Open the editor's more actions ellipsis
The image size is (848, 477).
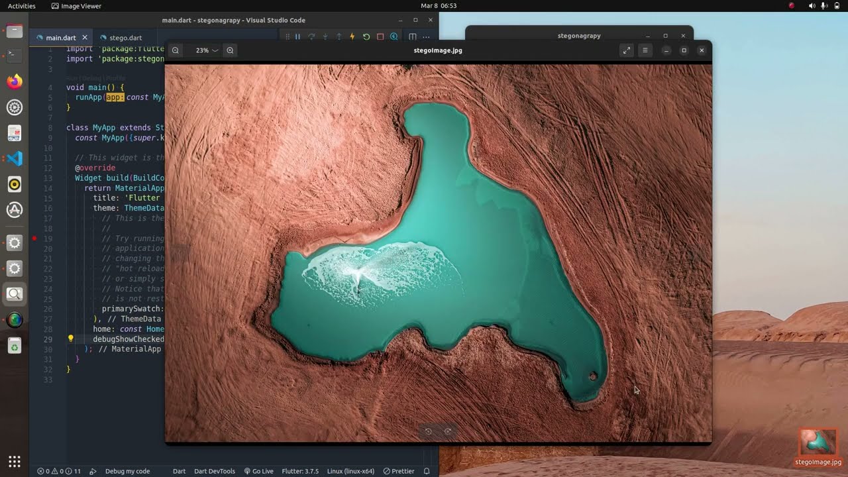click(426, 37)
